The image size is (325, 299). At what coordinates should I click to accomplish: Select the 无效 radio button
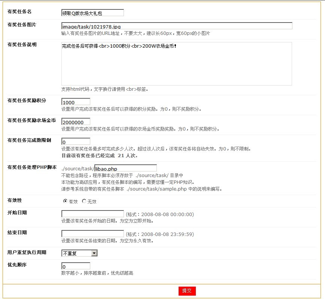click(x=84, y=201)
